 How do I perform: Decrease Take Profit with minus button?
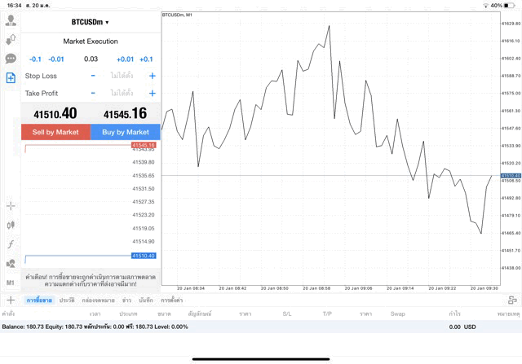[93, 93]
